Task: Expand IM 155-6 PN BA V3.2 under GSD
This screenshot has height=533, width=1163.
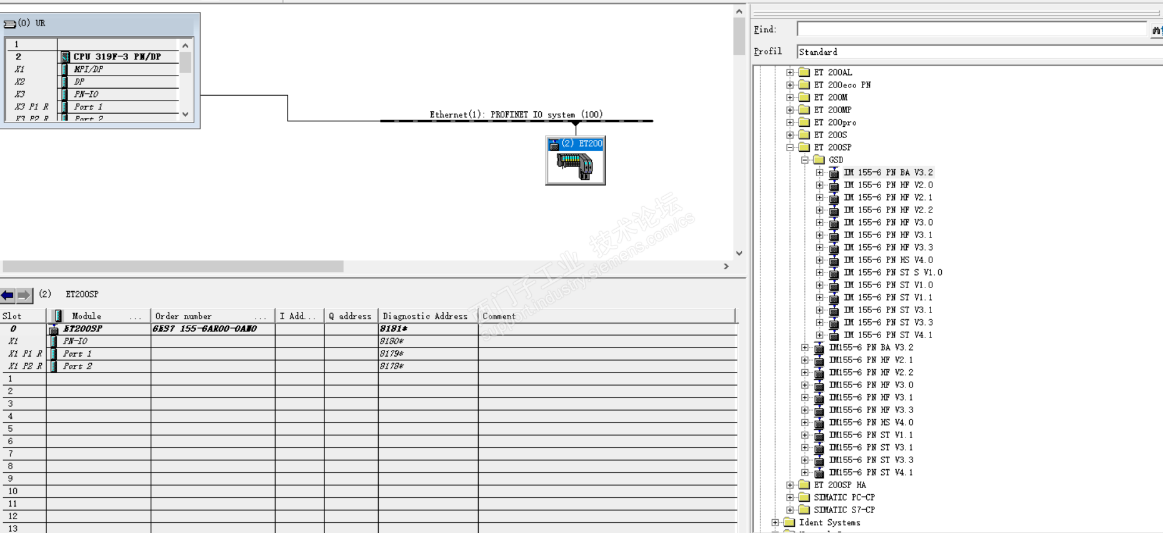Action: pyautogui.click(x=820, y=172)
